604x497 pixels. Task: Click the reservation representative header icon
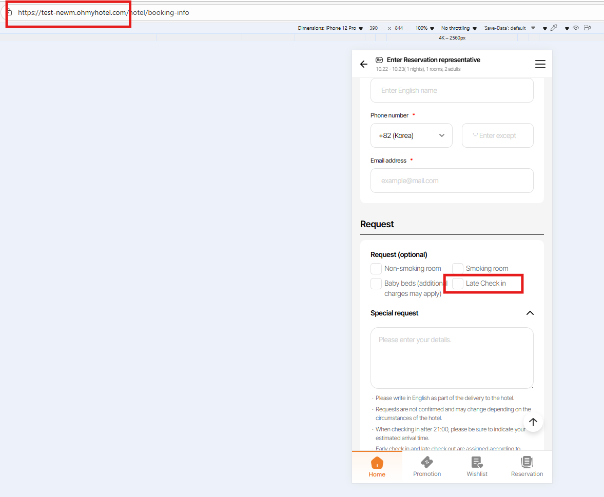pyautogui.click(x=379, y=59)
